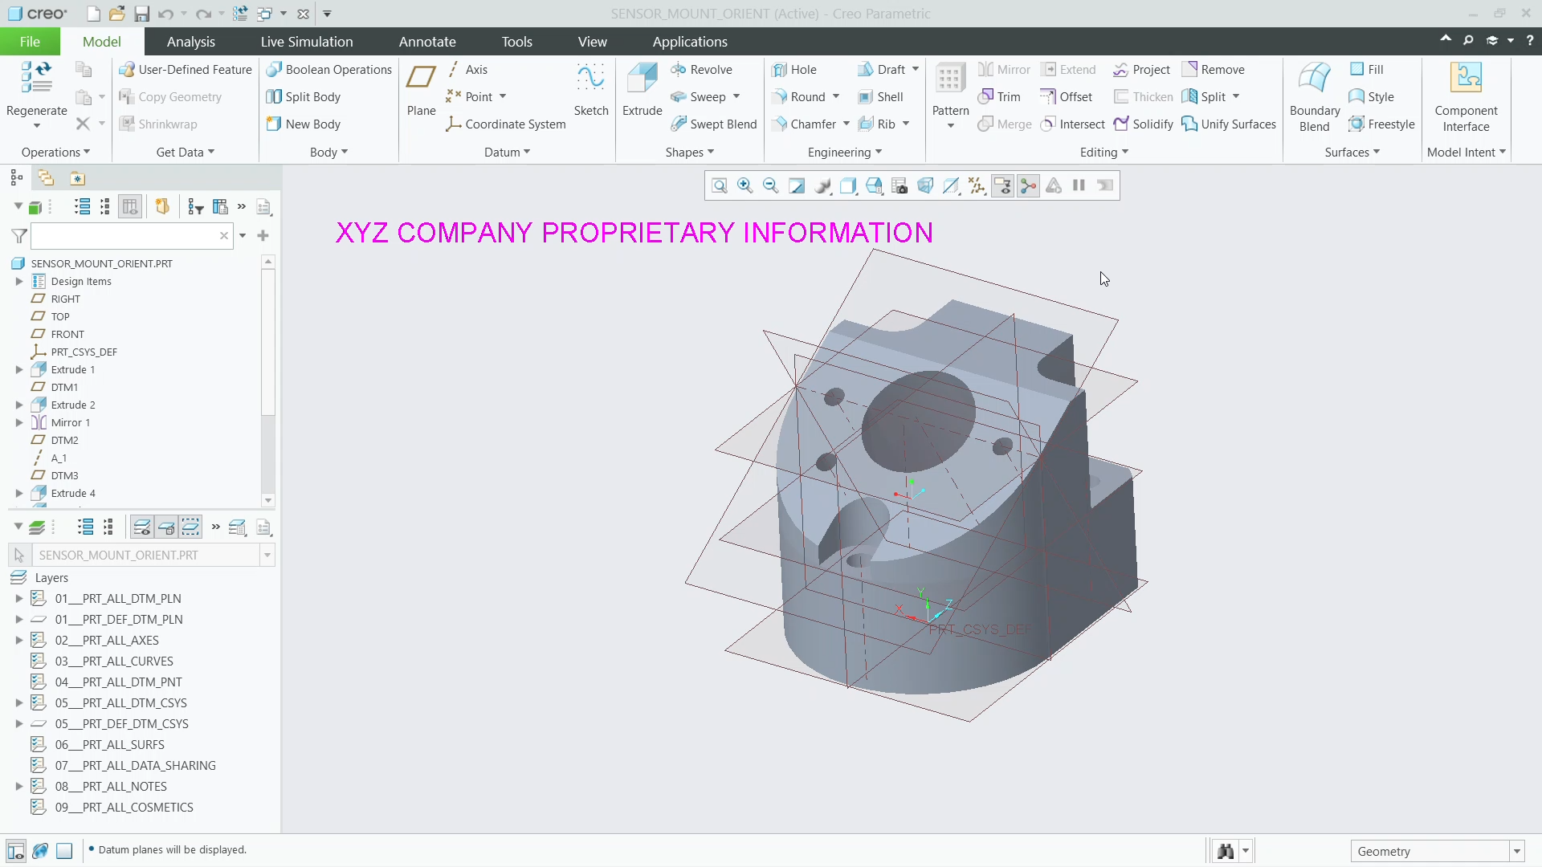The height and width of the screenshot is (867, 1542).
Task: Open the Saved Orientations icon
Action: click(x=874, y=185)
